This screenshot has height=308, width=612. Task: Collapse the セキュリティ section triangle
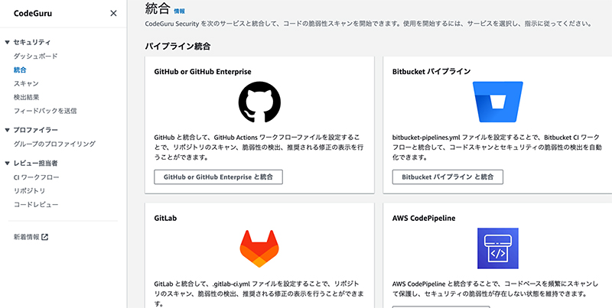7,42
